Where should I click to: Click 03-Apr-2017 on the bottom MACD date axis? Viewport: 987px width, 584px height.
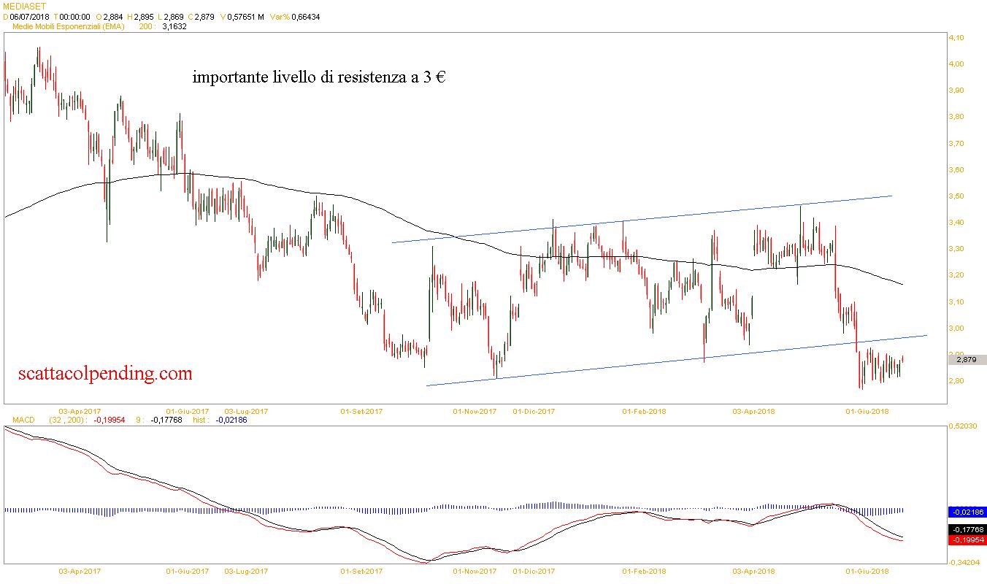[x=80, y=571]
